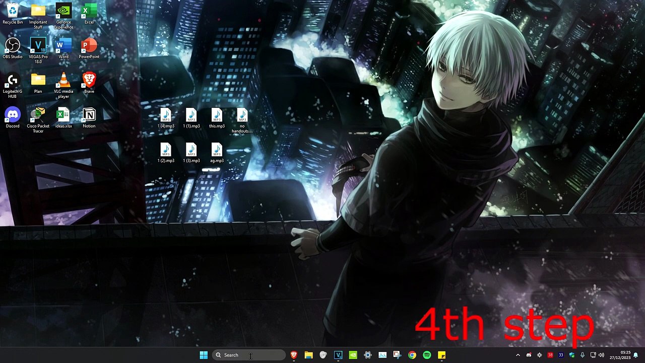Open Sticky Notes from the taskbar
The image size is (645, 363).
pyautogui.click(x=441, y=355)
